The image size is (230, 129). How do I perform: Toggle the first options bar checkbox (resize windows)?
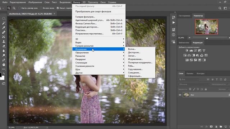tap(19, 8)
